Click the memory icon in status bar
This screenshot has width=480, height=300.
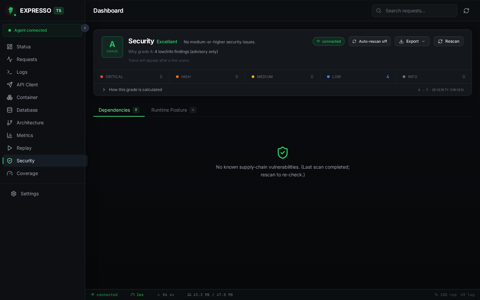pos(189,295)
